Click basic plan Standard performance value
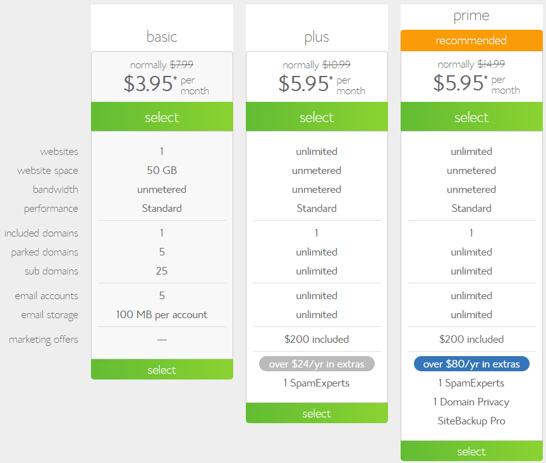The image size is (546, 463). pyautogui.click(x=162, y=208)
